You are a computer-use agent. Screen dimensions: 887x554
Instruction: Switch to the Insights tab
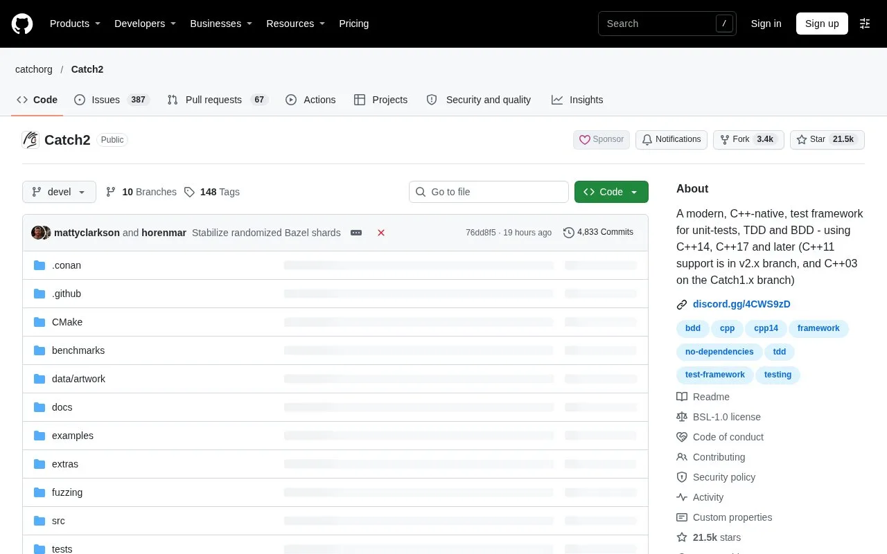(577, 100)
